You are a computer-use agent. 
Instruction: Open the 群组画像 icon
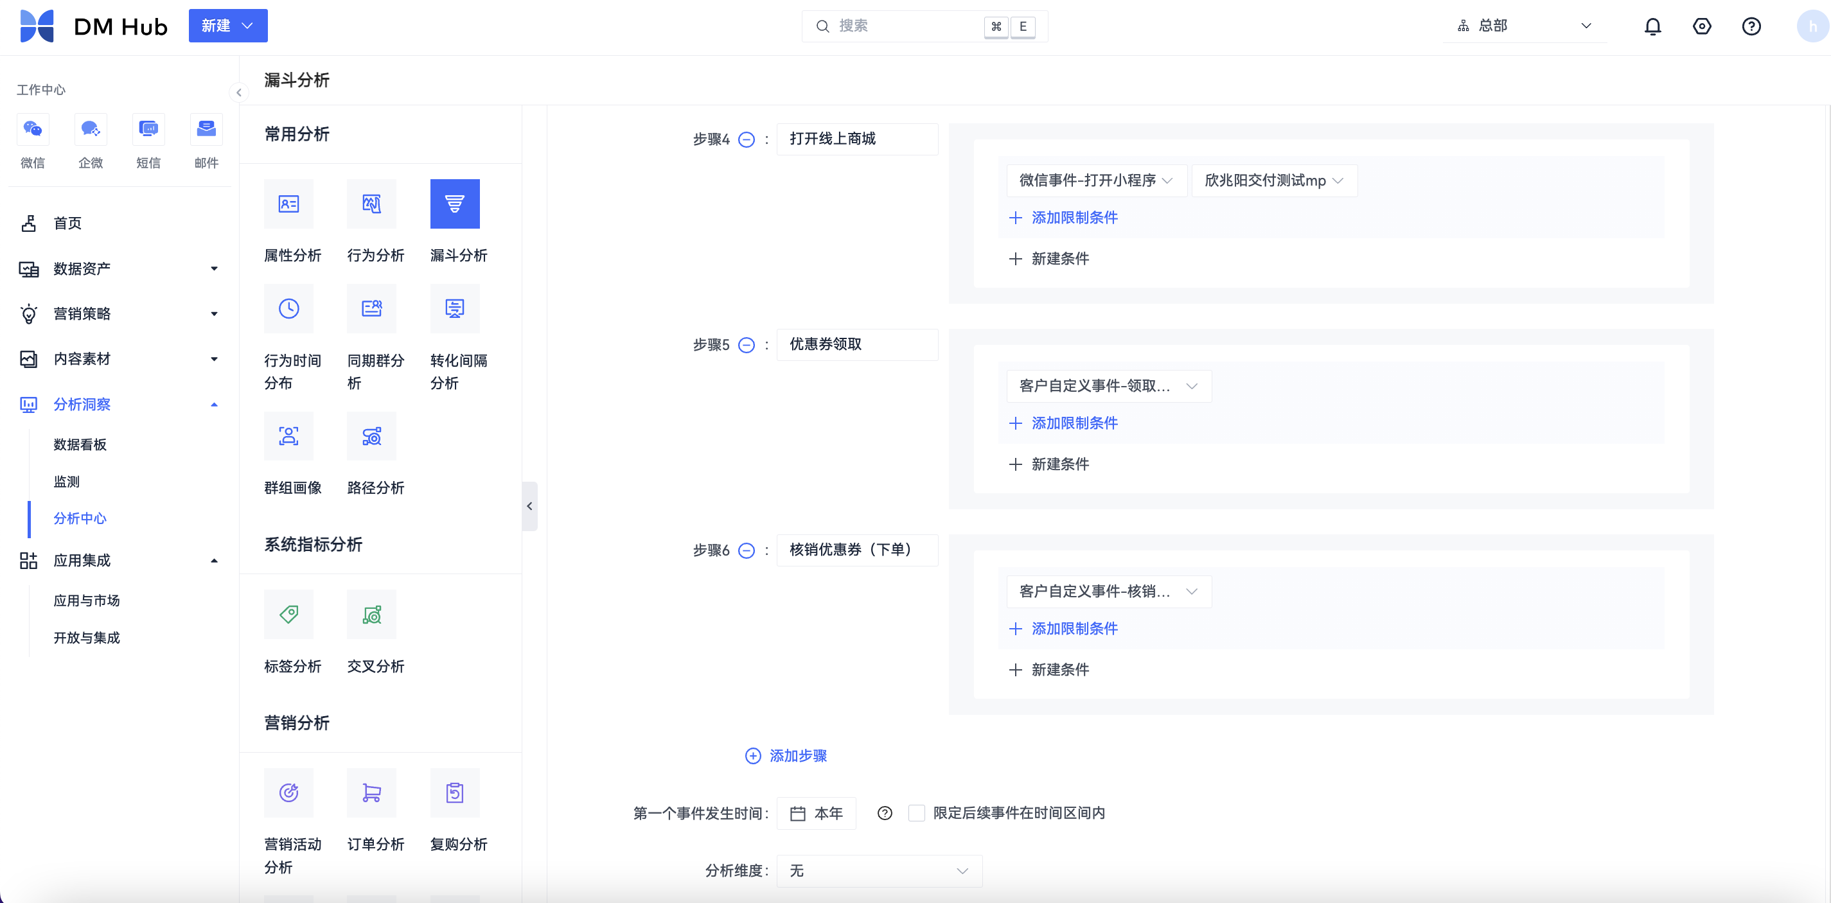pyautogui.click(x=288, y=435)
